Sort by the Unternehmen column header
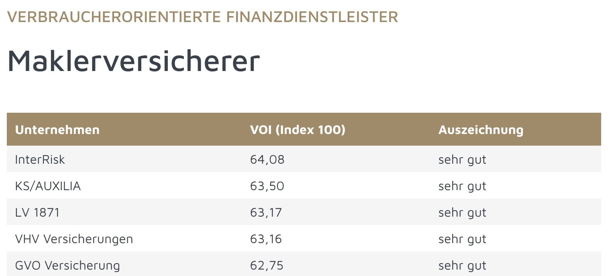The height and width of the screenshot is (276, 612). click(57, 130)
